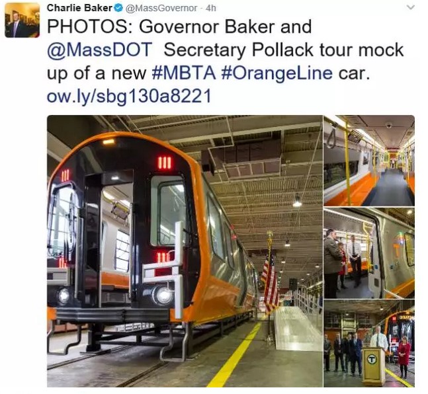This screenshot has height=394, width=428.
Task: Expand the tweet options chevron
Action: point(411,7)
